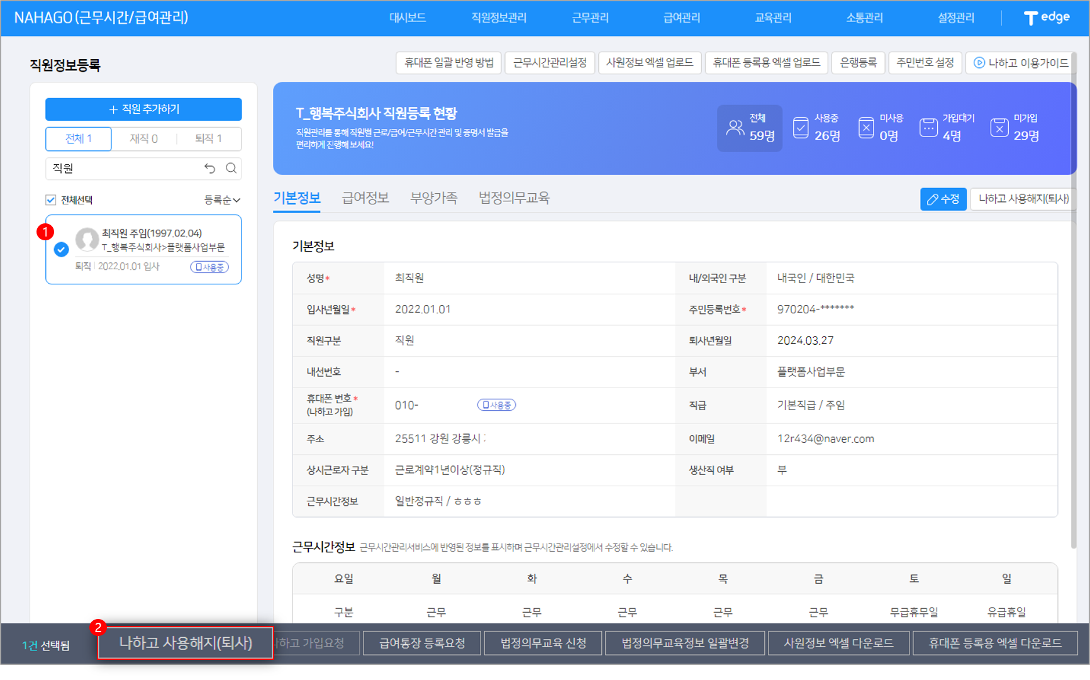Click 휴대폰 등록용 엑셀 업로드 button
1090x680 pixels.
pyautogui.click(x=766, y=63)
